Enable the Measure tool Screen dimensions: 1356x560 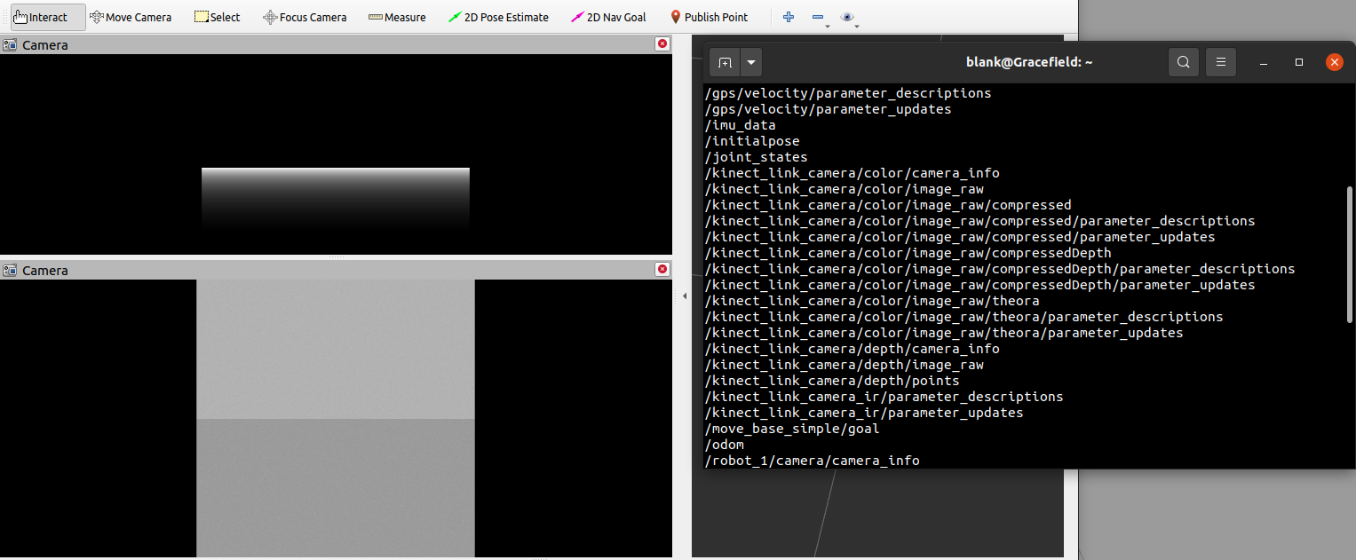pos(397,17)
